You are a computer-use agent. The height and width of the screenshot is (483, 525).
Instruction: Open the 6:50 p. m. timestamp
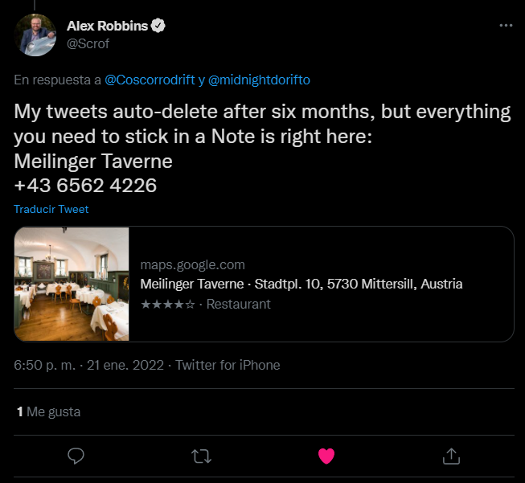[45, 365]
